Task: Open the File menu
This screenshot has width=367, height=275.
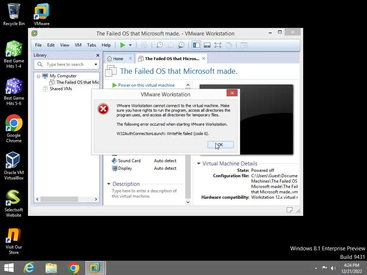Action: [38, 45]
